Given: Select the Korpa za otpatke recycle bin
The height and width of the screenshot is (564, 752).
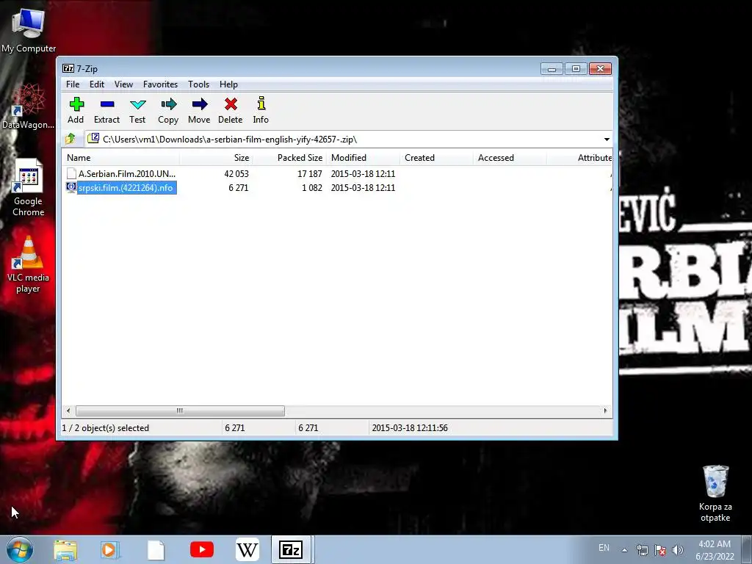Looking at the screenshot, I should click(x=715, y=493).
